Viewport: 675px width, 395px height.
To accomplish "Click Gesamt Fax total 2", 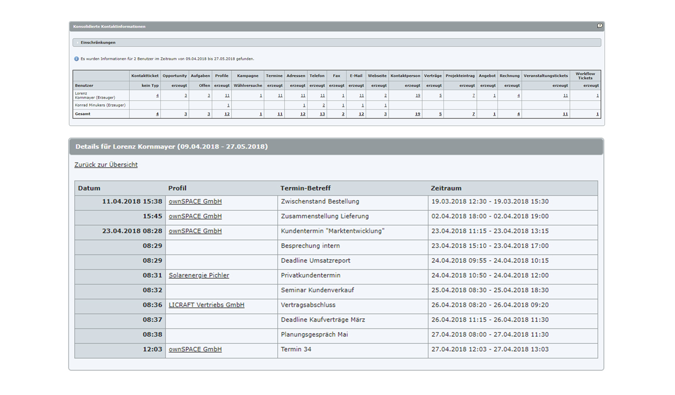I will coord(343,114).
